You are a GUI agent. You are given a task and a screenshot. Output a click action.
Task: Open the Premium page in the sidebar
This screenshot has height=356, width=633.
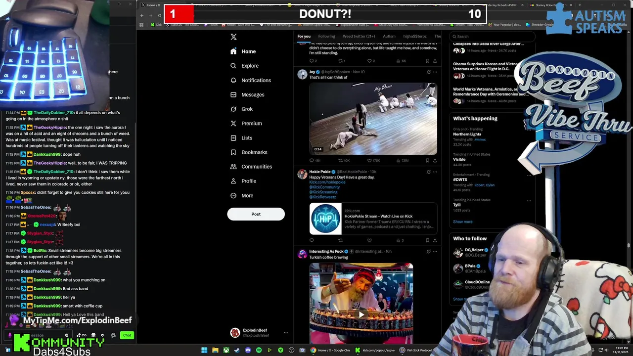tap(246, 123)
